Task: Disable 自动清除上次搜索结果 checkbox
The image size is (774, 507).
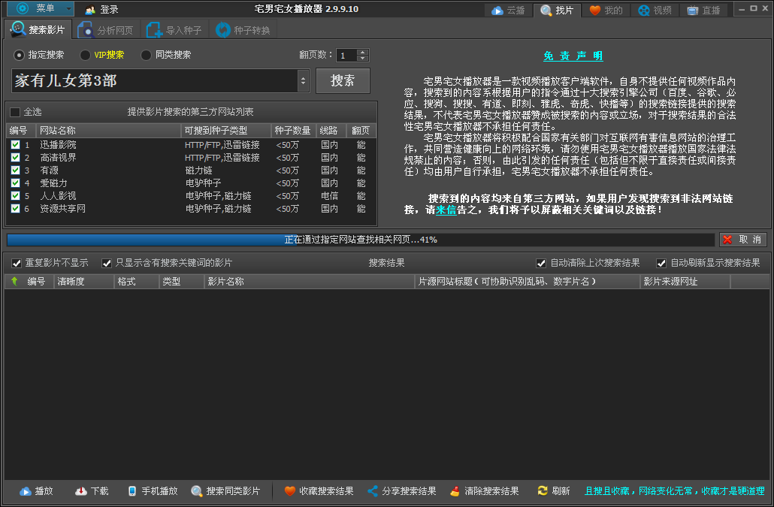Action: [541, 263]
